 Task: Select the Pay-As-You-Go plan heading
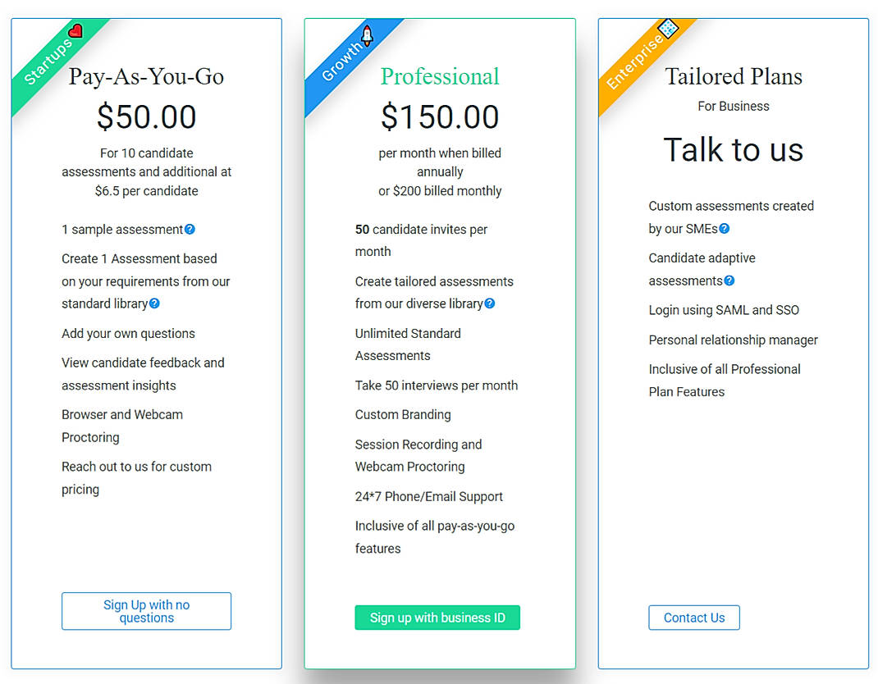pyautogui.click(x=147, y=75)
